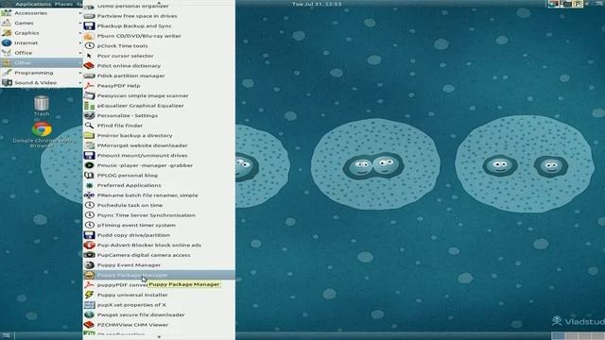
Task: Open the Accessories category
Action: (x=42, y=13)
